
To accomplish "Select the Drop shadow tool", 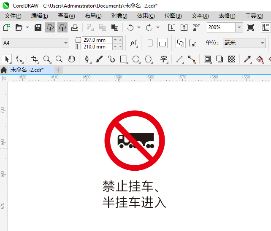I will [x=220, y=59].
